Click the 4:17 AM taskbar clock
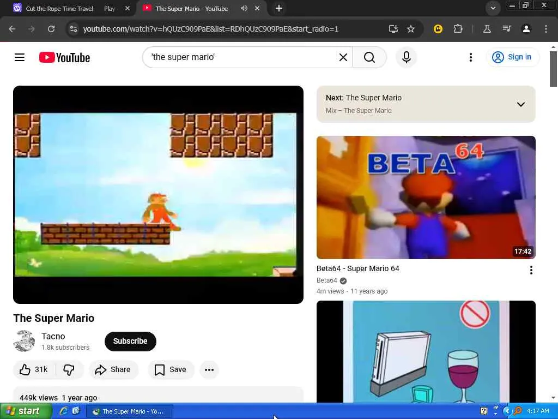The height and width of the screenshot is (419, 558). (538, 411)
